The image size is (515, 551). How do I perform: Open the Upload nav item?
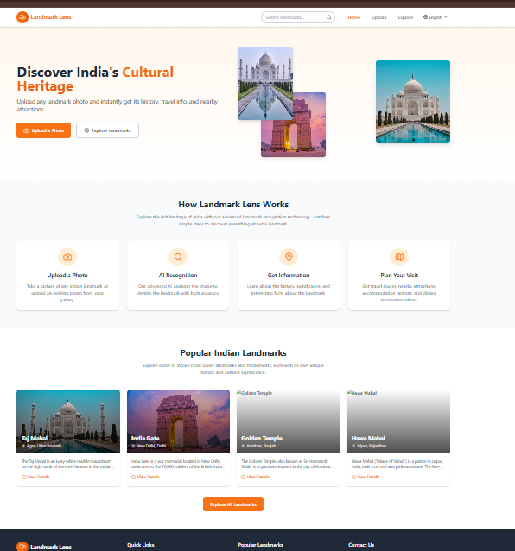[x=379, y=17]
